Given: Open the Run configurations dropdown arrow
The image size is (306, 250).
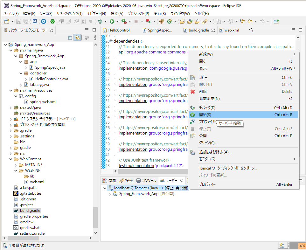Looking at the screenshot, I should click(118, 21).
